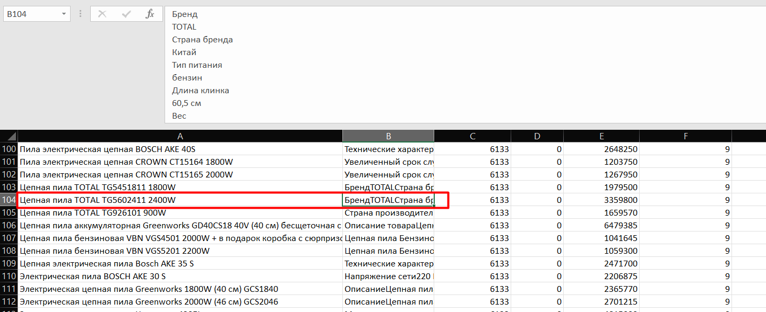Viewport: 766px width, 312px height.
Task: Click cell B105 'Страна производител'
Action: pyautogui.click(x=388, y=212)
